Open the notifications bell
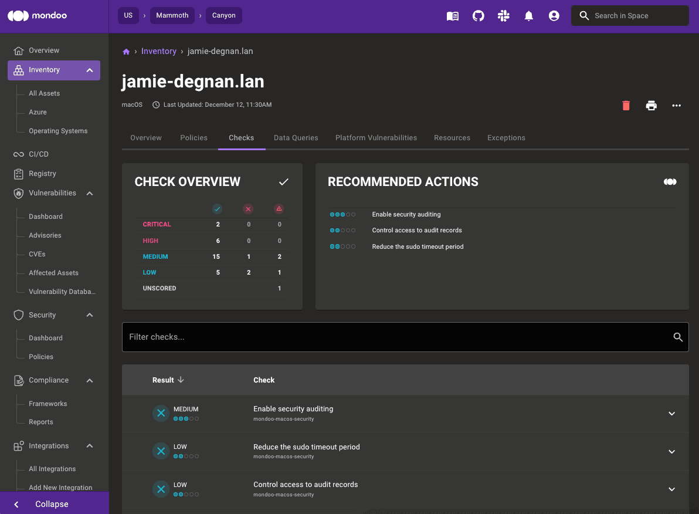The height and width of the screenshot is (514, 699). [x=528, y=16]
